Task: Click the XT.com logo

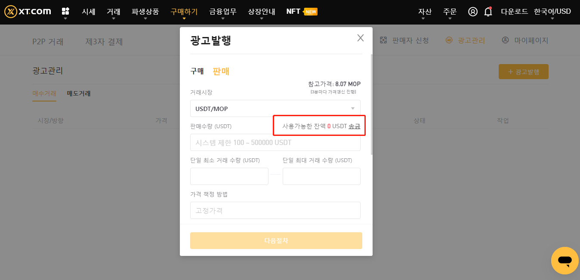Action: [28, 12]
